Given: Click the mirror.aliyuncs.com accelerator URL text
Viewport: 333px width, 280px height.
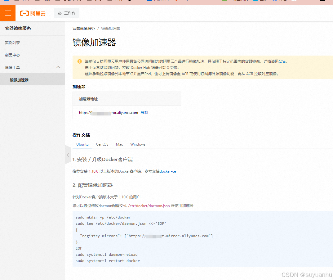Looking at the screenshot, I should point(109,113).
